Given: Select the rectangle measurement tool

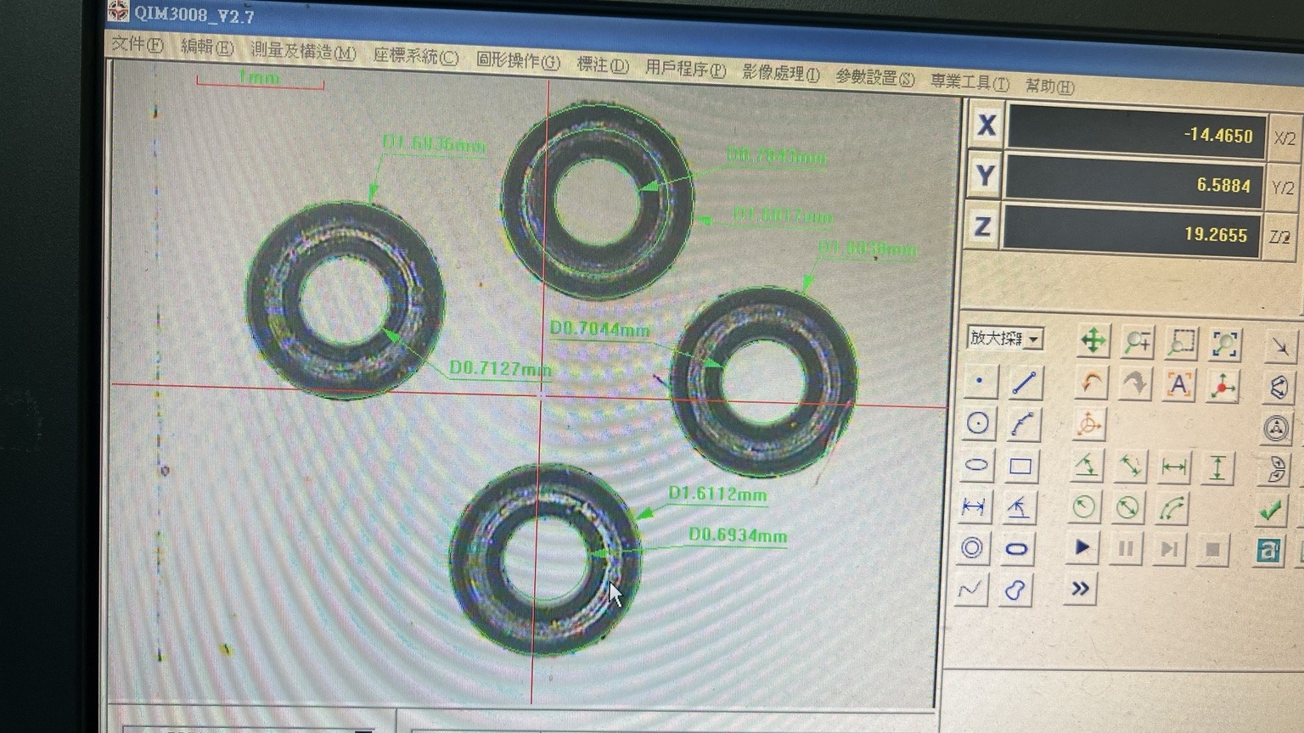Looking at the screenshot, I should tap(1020, 466).
